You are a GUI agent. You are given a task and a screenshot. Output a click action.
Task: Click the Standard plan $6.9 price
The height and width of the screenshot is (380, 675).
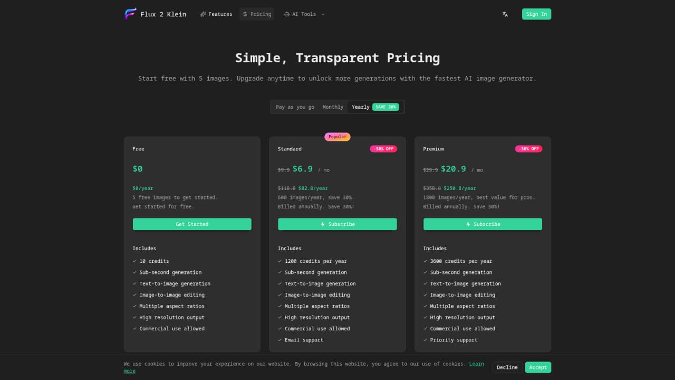303,169
